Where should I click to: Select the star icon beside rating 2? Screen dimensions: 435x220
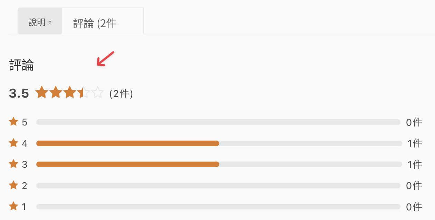click(x=13, y=185)
